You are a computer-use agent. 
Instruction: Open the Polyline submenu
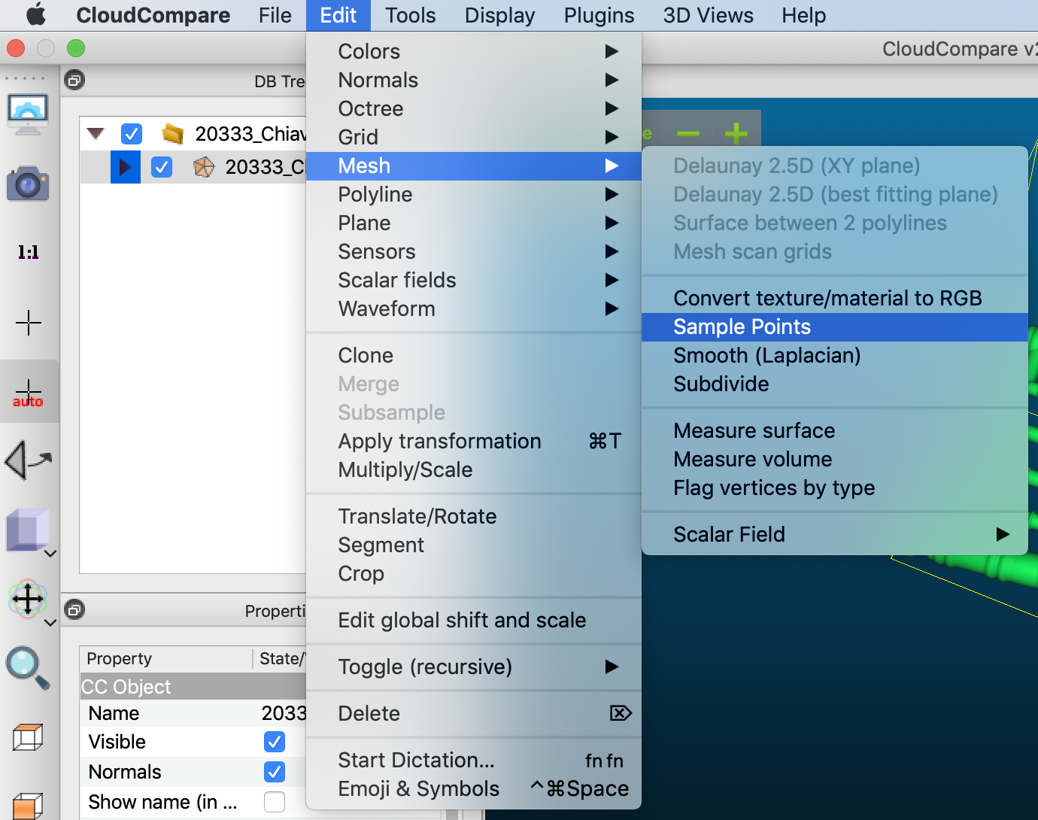click(x=474, y=194)
